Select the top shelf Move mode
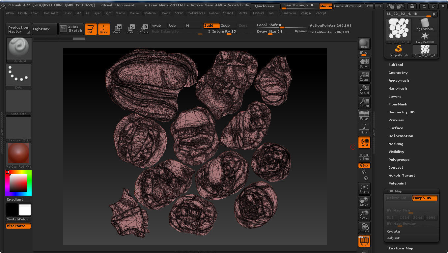448x253 pixels. [117, 29]
